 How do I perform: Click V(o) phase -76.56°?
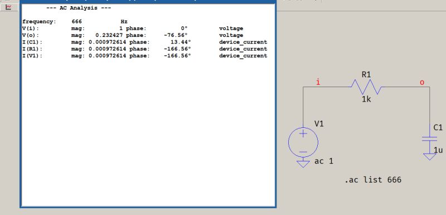click(x=176, y=35)
